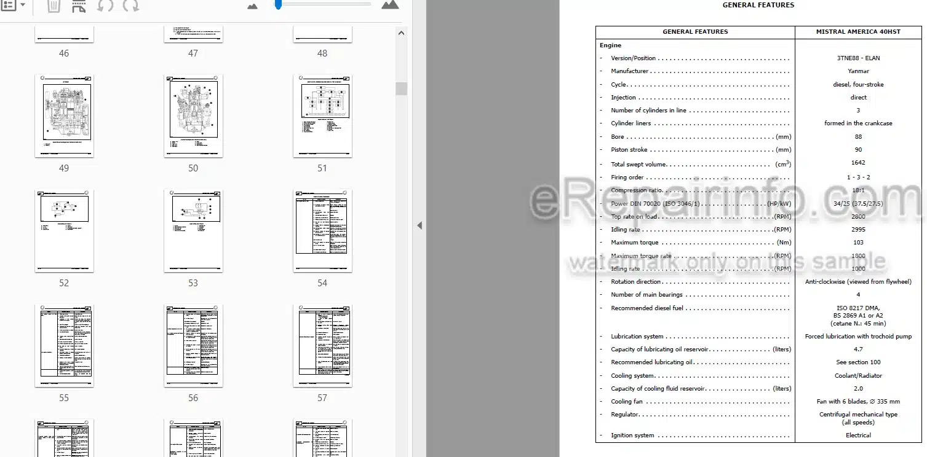Collapse the thumbnails pane with left arrow
Image resolution: width=927 pixels, height=457 pixels.
tap(420, 225)
